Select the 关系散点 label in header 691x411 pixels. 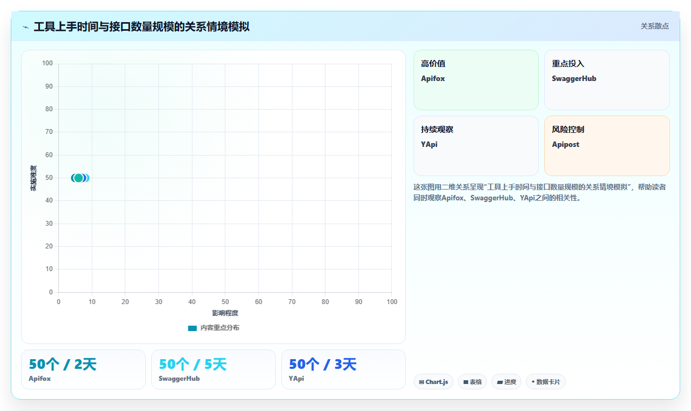pos(654,26)
